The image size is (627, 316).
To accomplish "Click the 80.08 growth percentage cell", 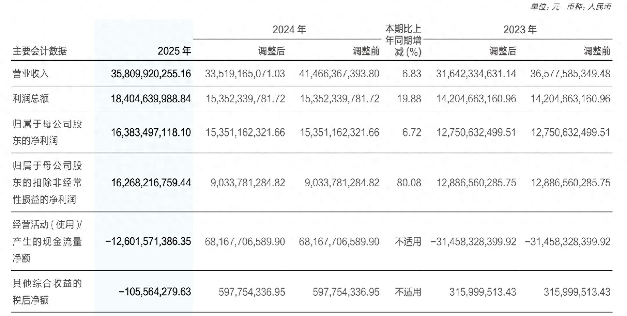I will pyautogui.click(x=409, y=183).
